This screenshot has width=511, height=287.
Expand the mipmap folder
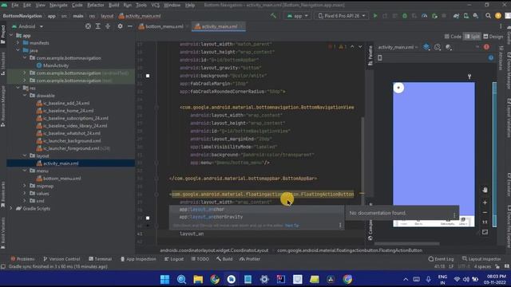[25, 186]
